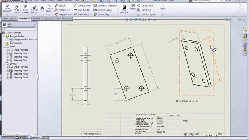The height and width of the screenshot is (140, 249).
Task: Open the Tables dropdown arrow
Action: [163, 15]
